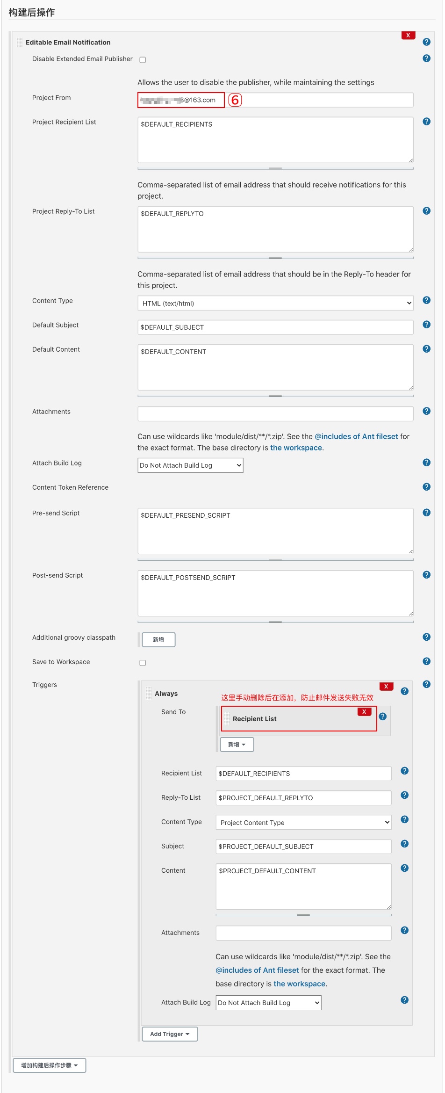Grab resize bar below trigger Content
The image size is (445, 1093).
click(303, 914)
